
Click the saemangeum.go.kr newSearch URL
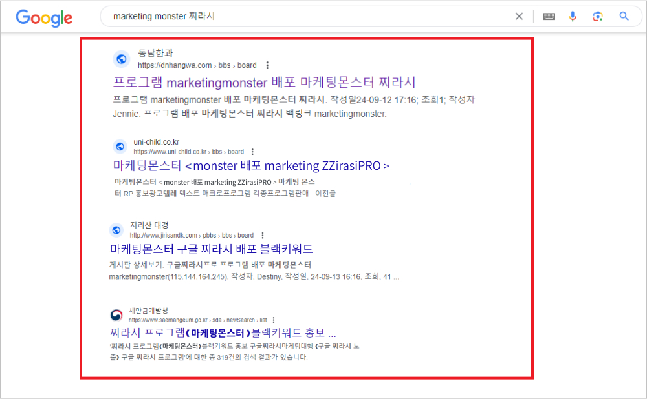(197, 320)
